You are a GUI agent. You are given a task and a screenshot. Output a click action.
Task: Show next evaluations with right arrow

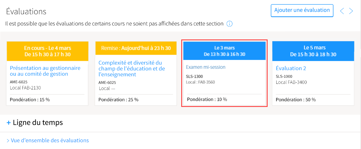(x=351, y=11)
